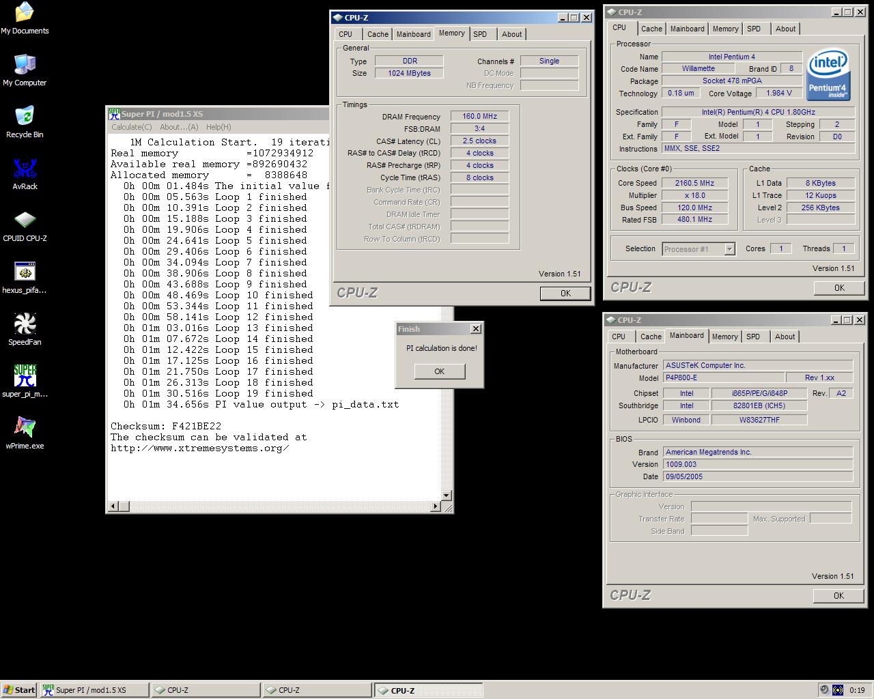Screen dimensions: 874x699
Task: Open the My Documents desktop icon
Action: coord(25,18)
